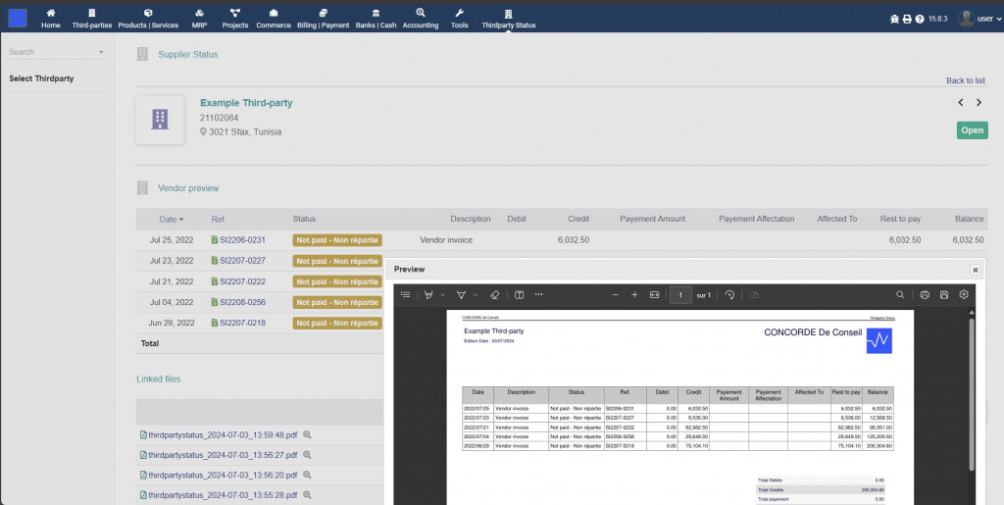Image resolution: width=1004 pixels, height=505 pixels.
Task: Click the search icon in PDF toolbar
Action: (x=900, y=294)
